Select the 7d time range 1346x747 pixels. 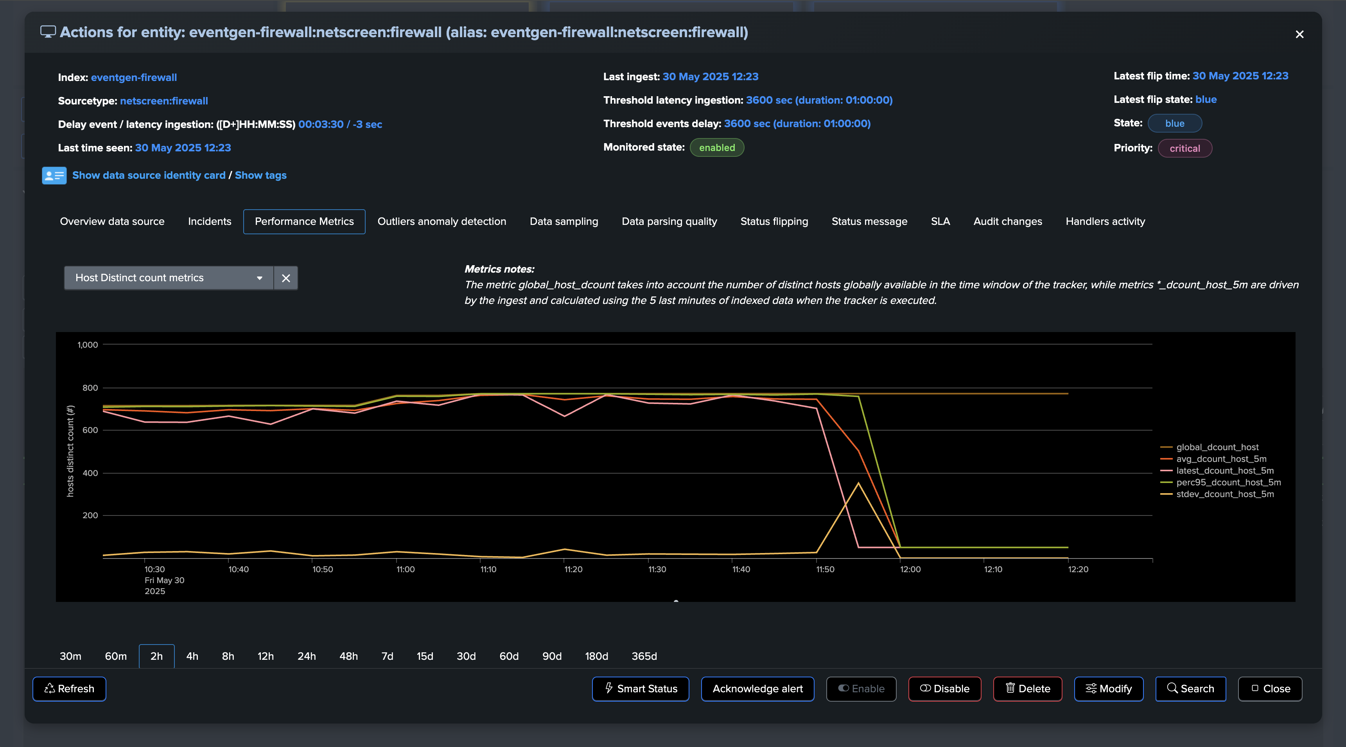click(387, 656)
